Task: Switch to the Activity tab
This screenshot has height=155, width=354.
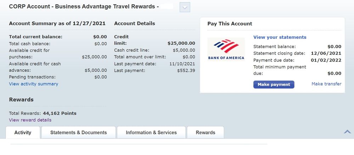Action: click(x=23, y=133)
